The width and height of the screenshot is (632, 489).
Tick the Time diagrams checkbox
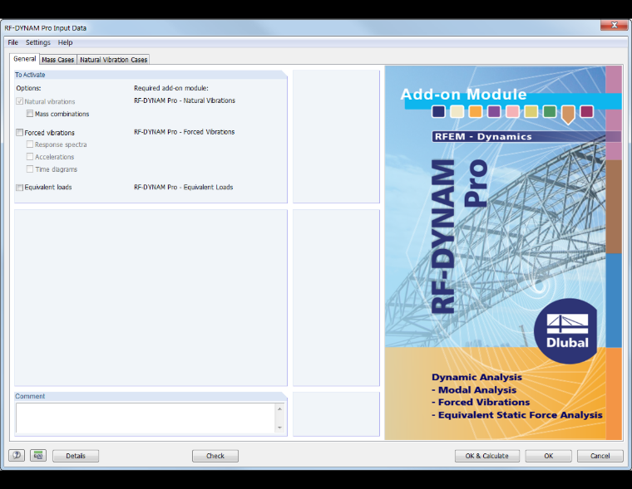pos(30,169)
